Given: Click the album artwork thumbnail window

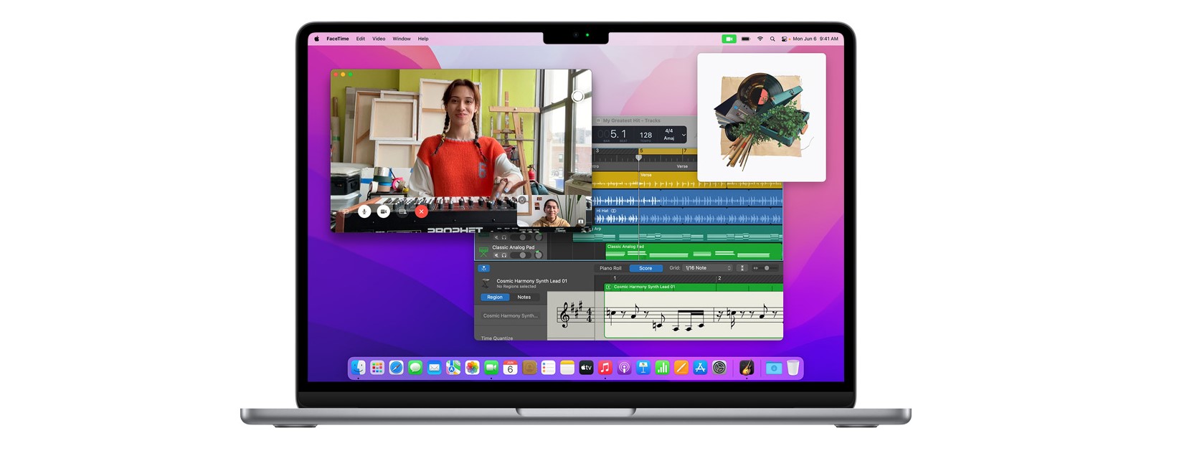Looking at the screenshot, I should point(762,118).
